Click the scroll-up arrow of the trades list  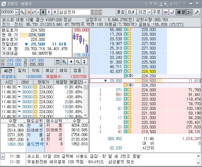(x=85, y=82)
